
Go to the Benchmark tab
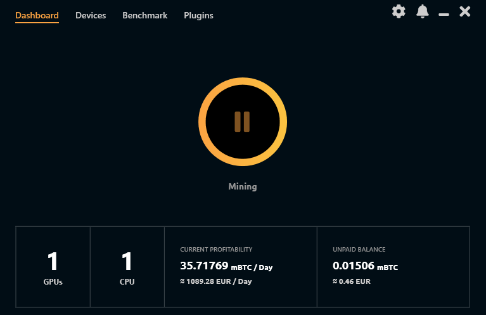point(144,15)
